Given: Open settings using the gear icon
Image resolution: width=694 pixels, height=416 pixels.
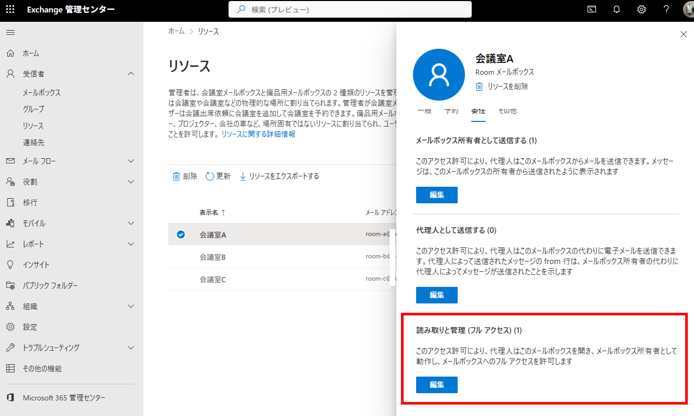Looking at the screenshot, I should (x=642, y=9).
